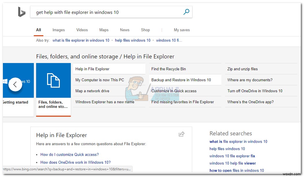Click "How do I customize Quick access?"

pyautogui.click(x=69, y=155)
